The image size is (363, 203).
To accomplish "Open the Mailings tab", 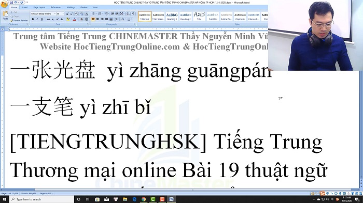I will 71,7.
